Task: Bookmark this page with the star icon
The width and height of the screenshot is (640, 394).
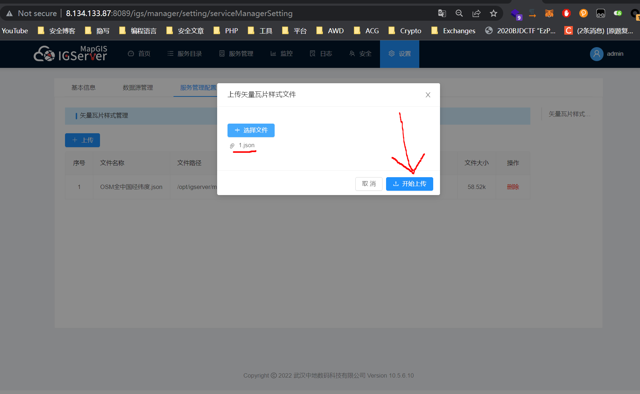Action: point(493,14)
